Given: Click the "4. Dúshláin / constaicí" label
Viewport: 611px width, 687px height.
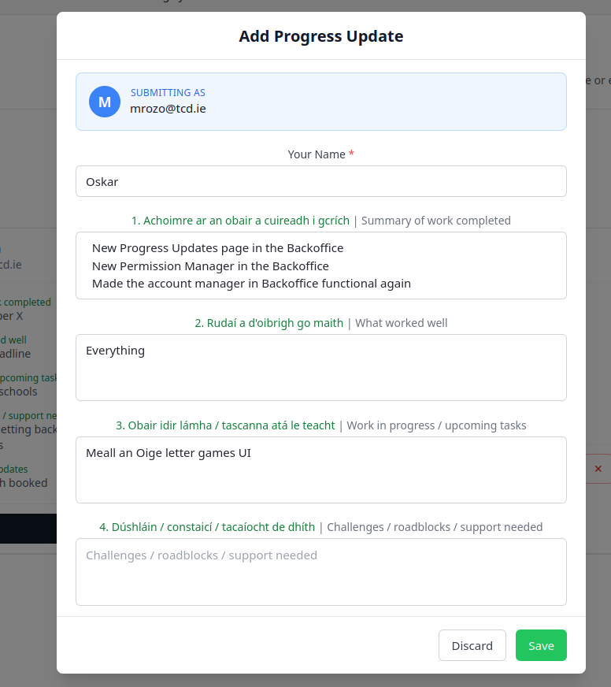Looking at the screenshot, I should pos(207,527).
